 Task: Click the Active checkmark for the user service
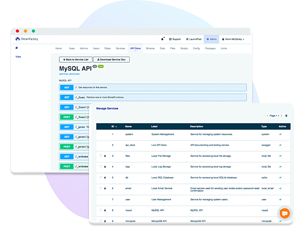click(280, 200)
